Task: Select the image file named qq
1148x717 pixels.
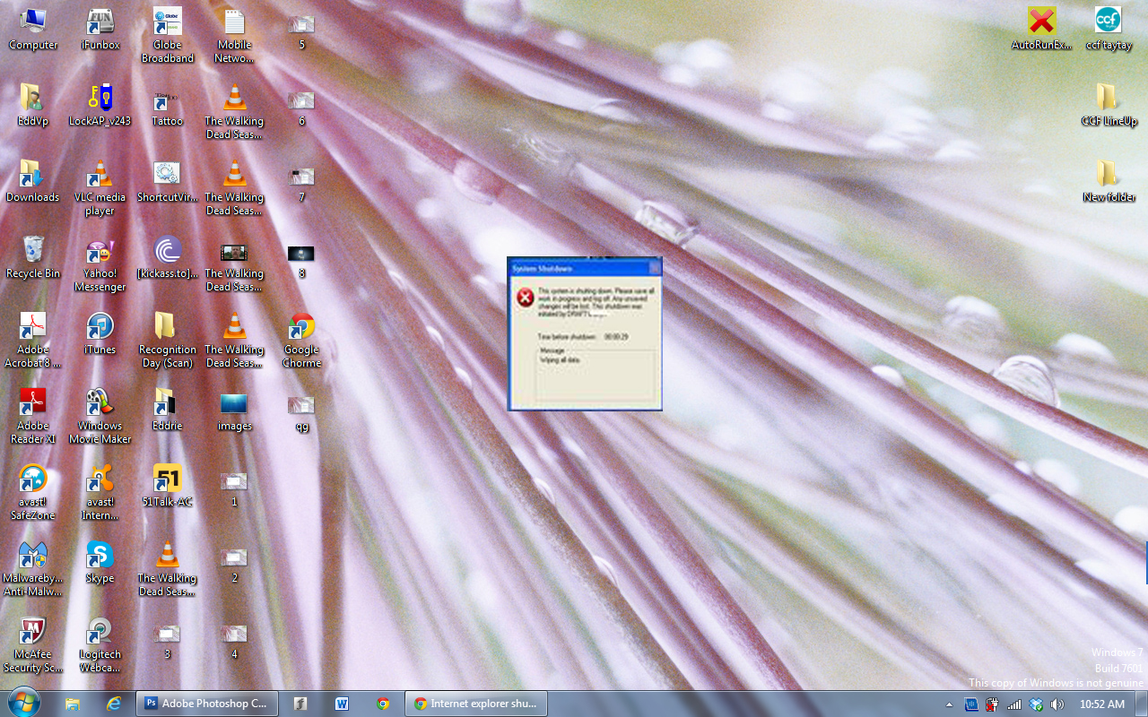Action: [301, 412]
